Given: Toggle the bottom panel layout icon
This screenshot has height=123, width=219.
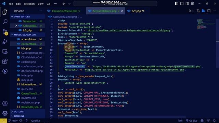Looking at the screenshot, I should (x=182, y=4).
